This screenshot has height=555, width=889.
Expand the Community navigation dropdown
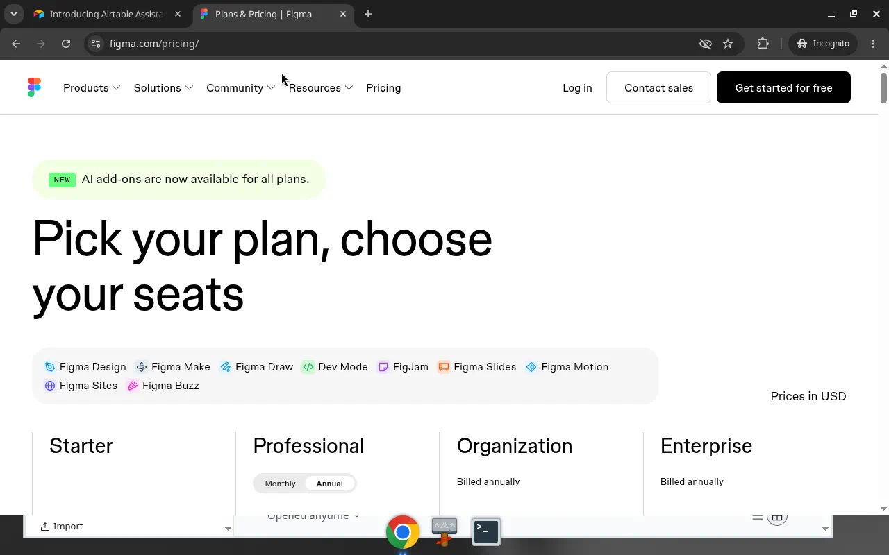point(240,88)
